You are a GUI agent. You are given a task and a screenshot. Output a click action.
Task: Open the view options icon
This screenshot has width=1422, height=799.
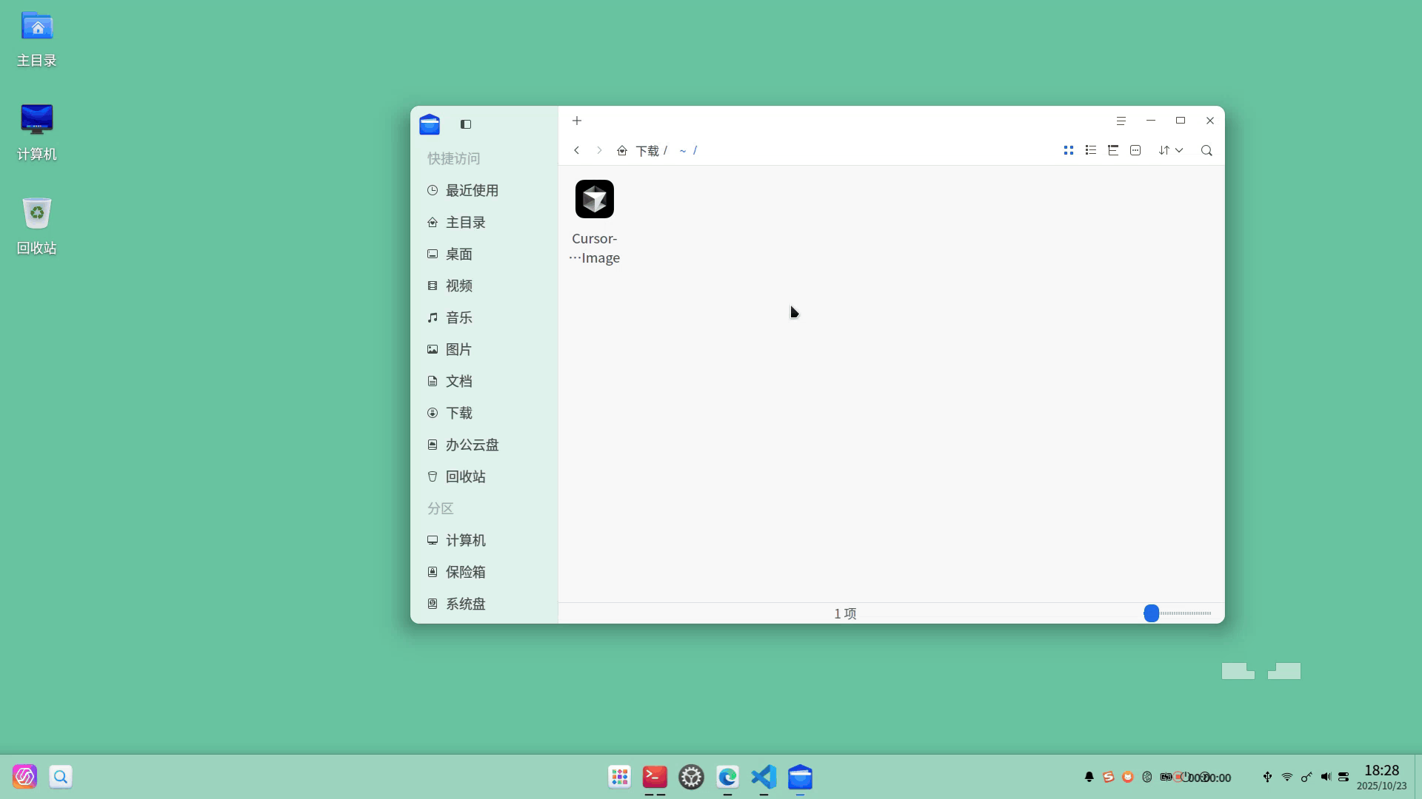pos(1135,150)
